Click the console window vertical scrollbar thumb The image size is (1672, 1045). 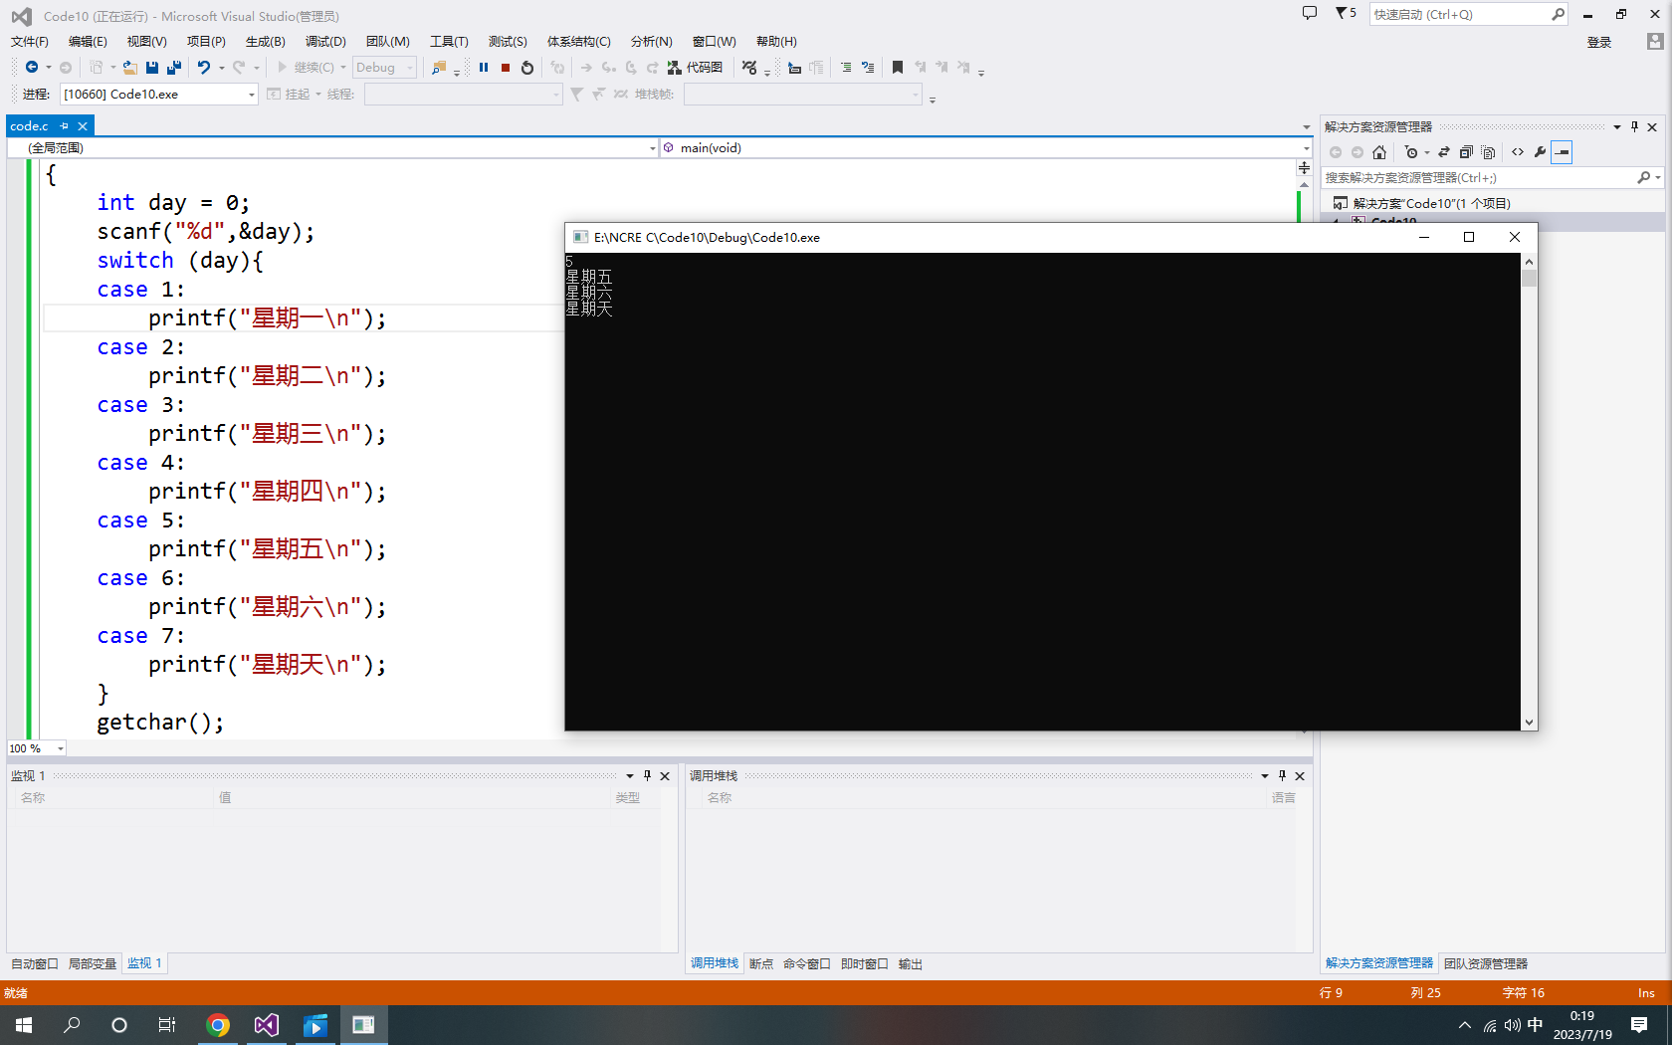point(1529,278)
